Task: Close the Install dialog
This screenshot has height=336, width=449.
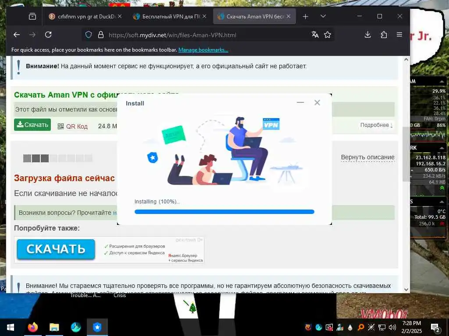Action: (317, 102)
